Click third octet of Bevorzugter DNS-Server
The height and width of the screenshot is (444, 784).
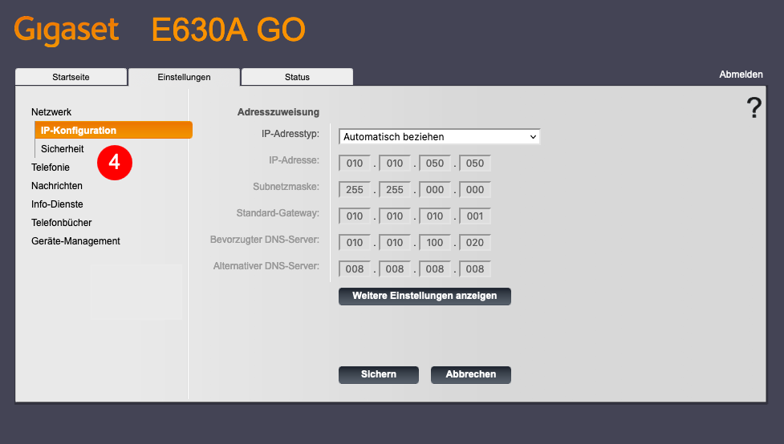pyautogui.click(x=434, y=243)
